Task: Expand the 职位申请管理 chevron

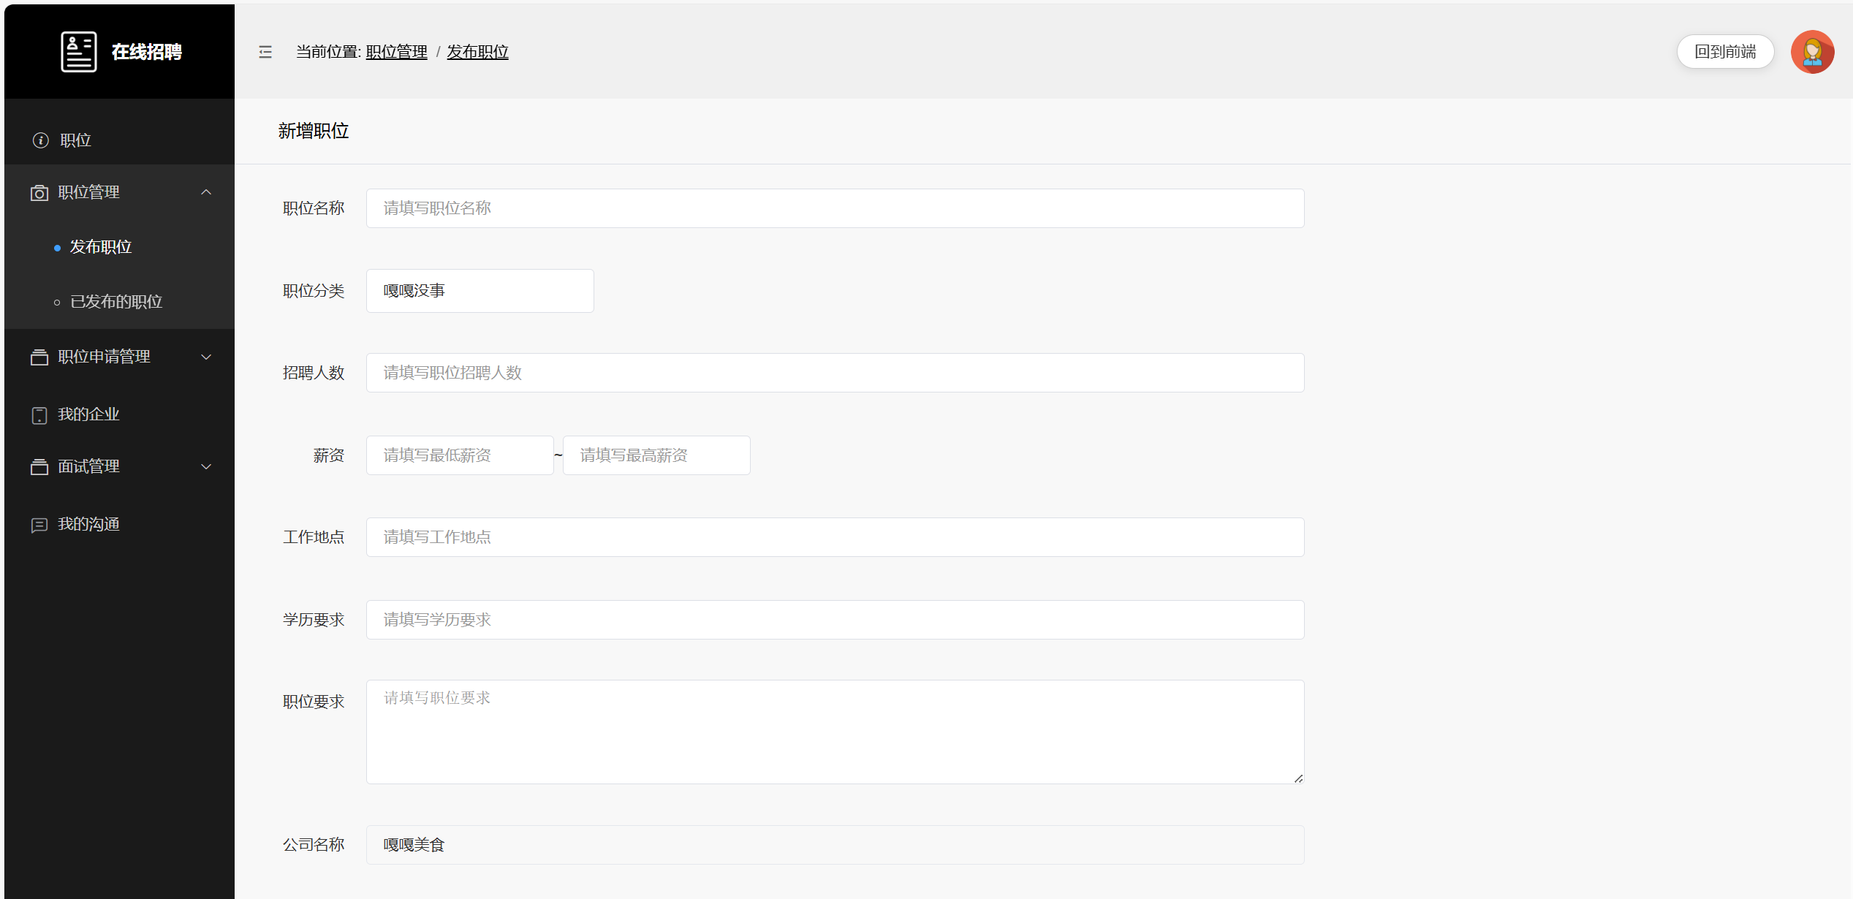Action: (x=206, y=357)
